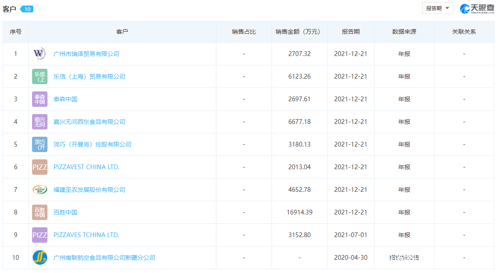The height and width of the screenshot is (273, 499).
Task: Click 年报 source in 百胜中国 row
Action: click(x=404, y=212)
